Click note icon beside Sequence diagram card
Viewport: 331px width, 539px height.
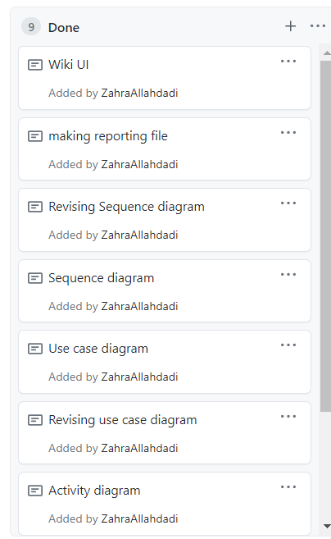pyautogui.click(x=35, y=278)
